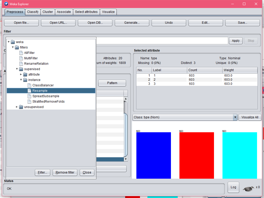The image size is (264, 198).
Task: Collapse the weka root tree node
Action: tap(9, 42)
